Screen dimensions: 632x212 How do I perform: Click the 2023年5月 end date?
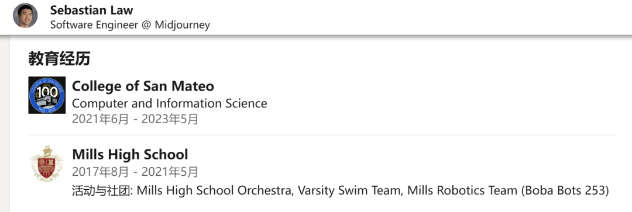click(170, 120)
